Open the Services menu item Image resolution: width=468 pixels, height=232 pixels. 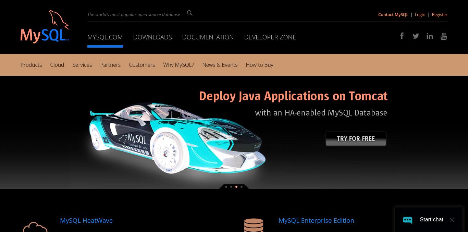tap(82, 65)
